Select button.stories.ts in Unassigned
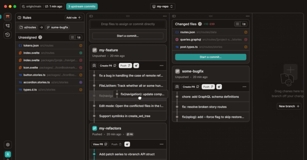Screen dimensions: 307x160 point(50,75)
